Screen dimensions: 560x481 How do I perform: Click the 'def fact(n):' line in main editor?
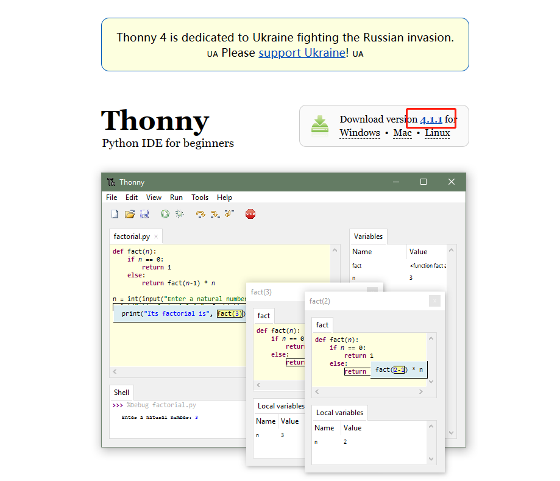(135, 251)
